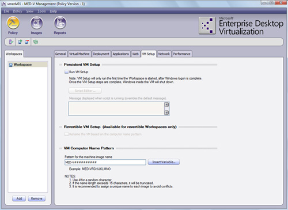Click the machine image name pattern field
The image size is (288, 210).
105,162
